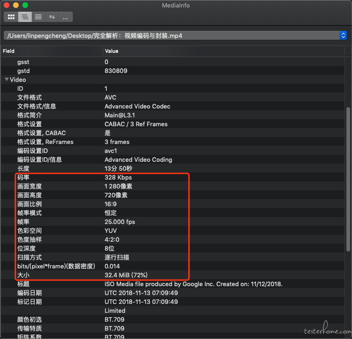Image resolution: width=352 pixels, height=339 pixels.
Task: Select the 文件格式 AVC row
Action: (x=173, y=97)
